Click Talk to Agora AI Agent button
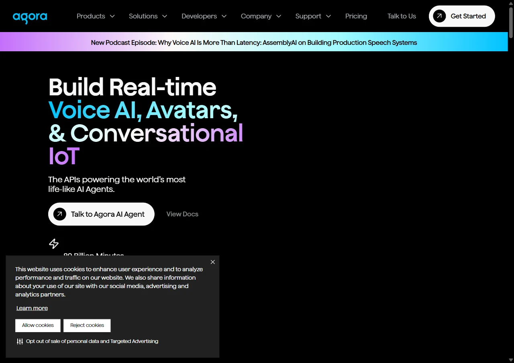The image size is (514, 363). click(101, 214)
